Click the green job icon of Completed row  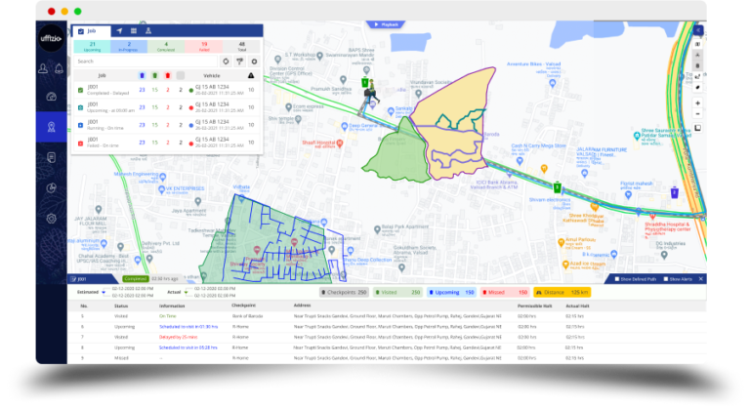[80, 90]
